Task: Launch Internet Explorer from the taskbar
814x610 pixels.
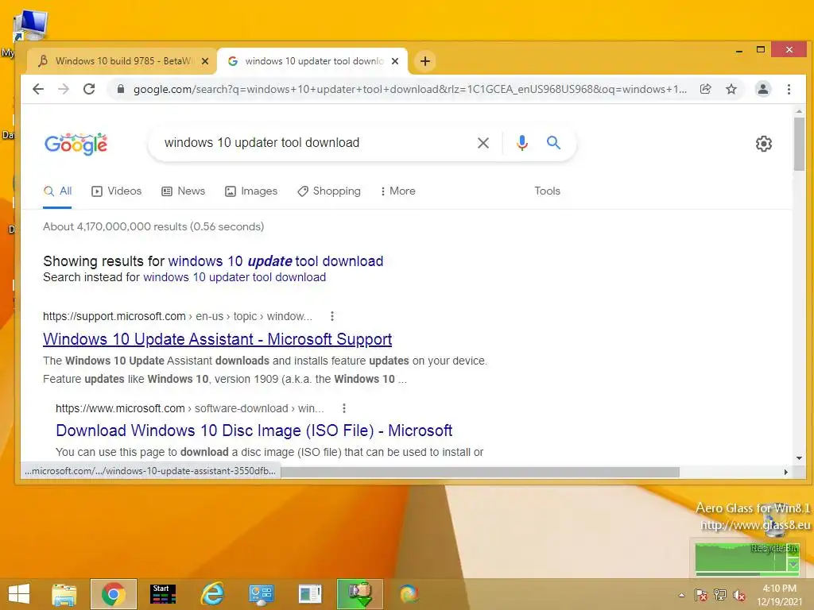Action: 211,594
